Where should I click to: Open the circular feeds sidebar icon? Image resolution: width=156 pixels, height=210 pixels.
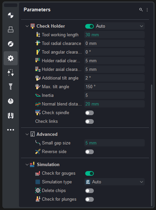pyautogui.click(x=11, y=101)
